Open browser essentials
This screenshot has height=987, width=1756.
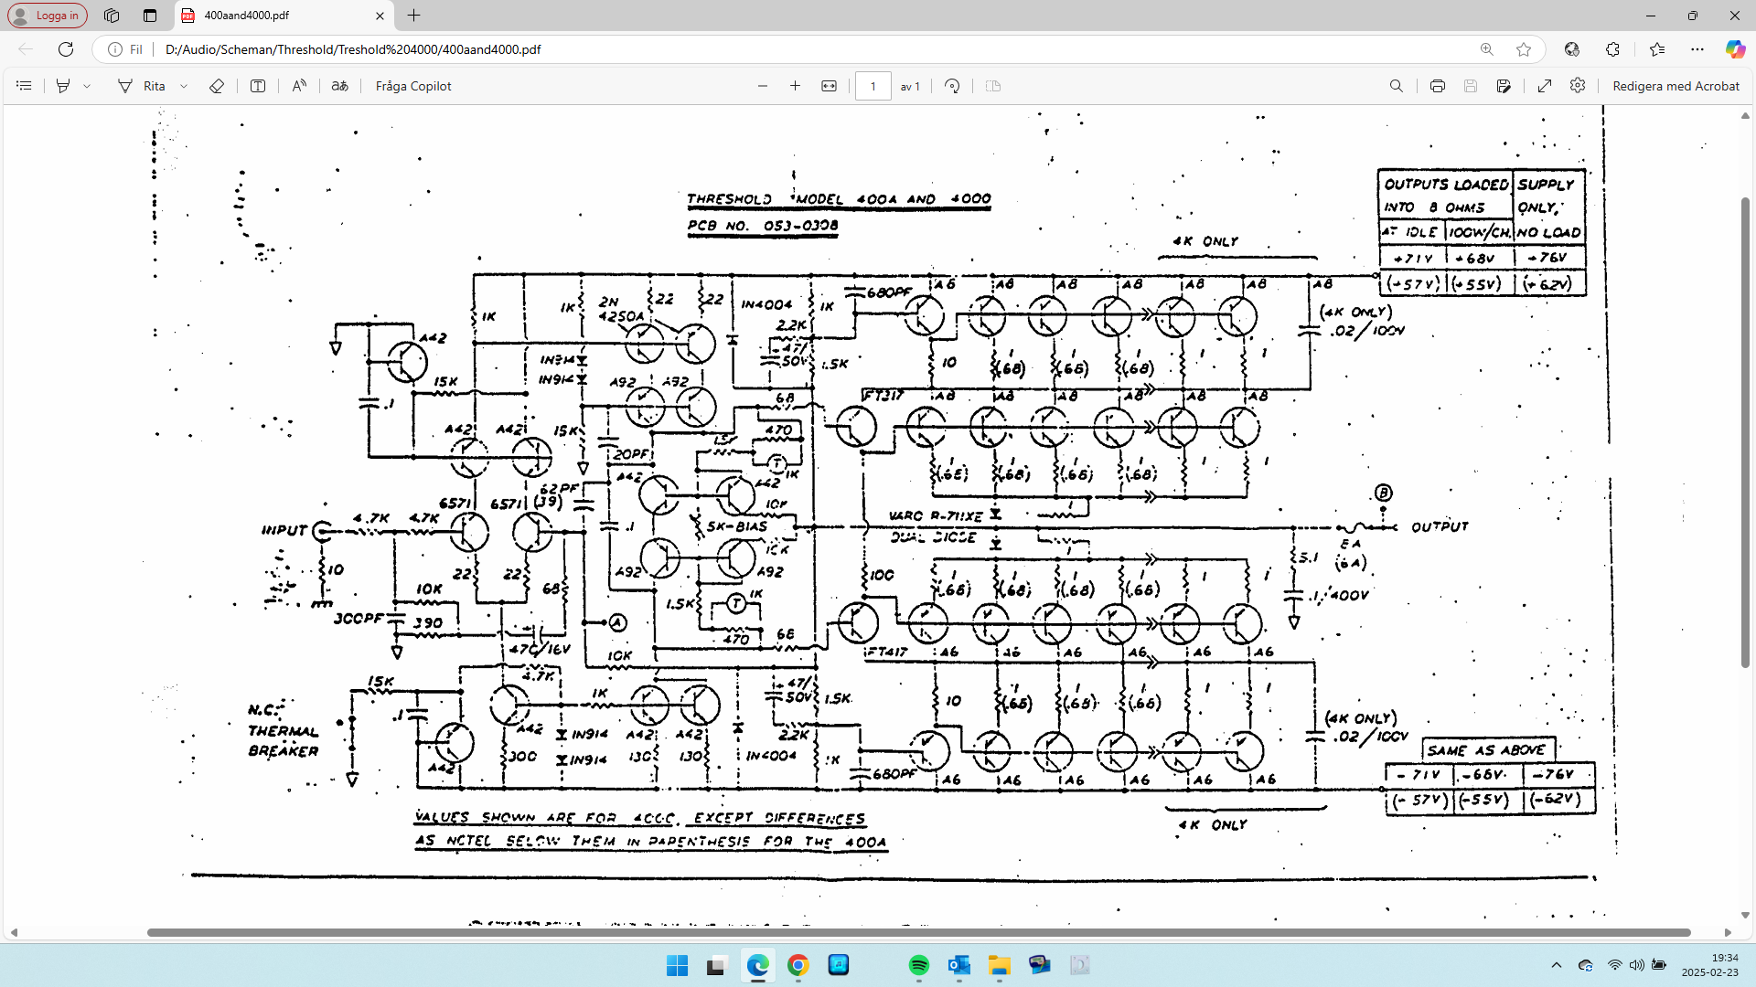pyautogui.click(x=1572, y=49)
